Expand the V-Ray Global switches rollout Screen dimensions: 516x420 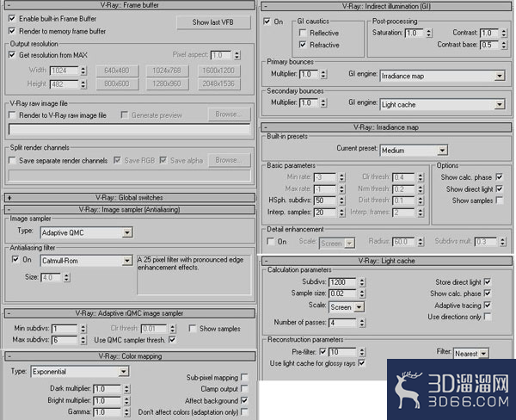130,198
